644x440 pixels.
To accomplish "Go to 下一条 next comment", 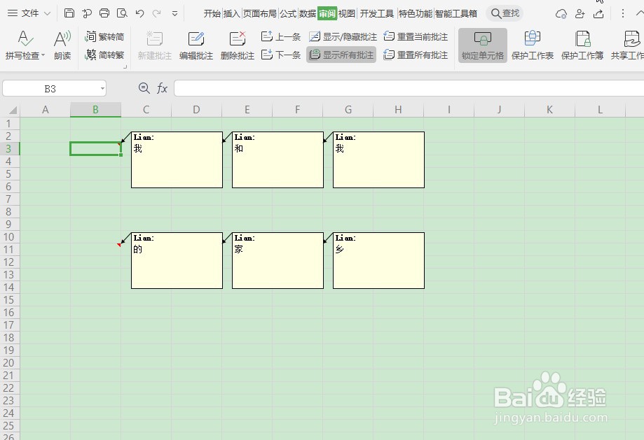I will [281, 55].
